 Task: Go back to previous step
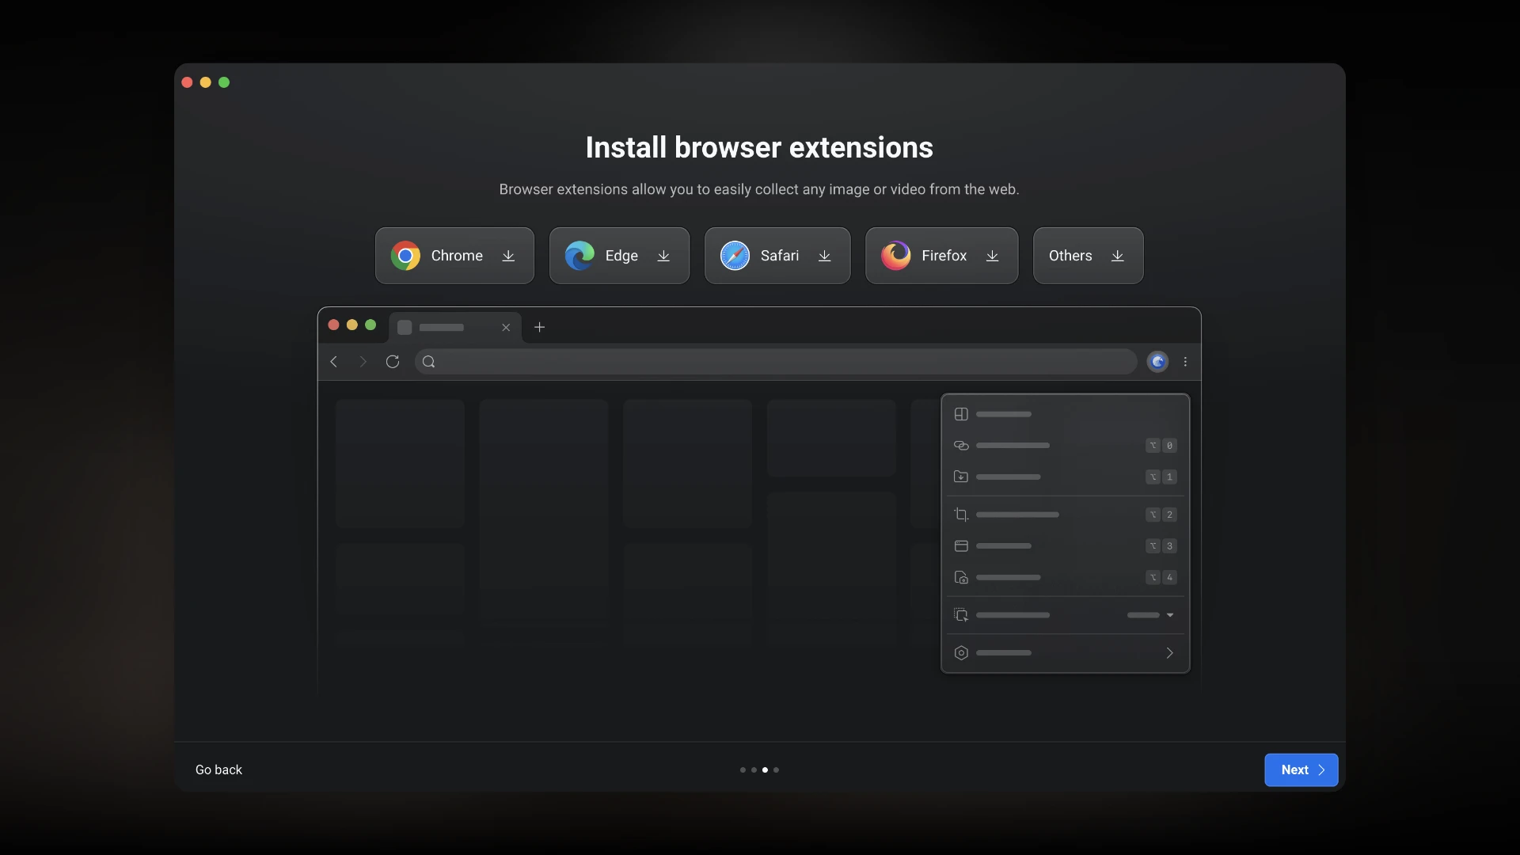[x=218, y=769]
